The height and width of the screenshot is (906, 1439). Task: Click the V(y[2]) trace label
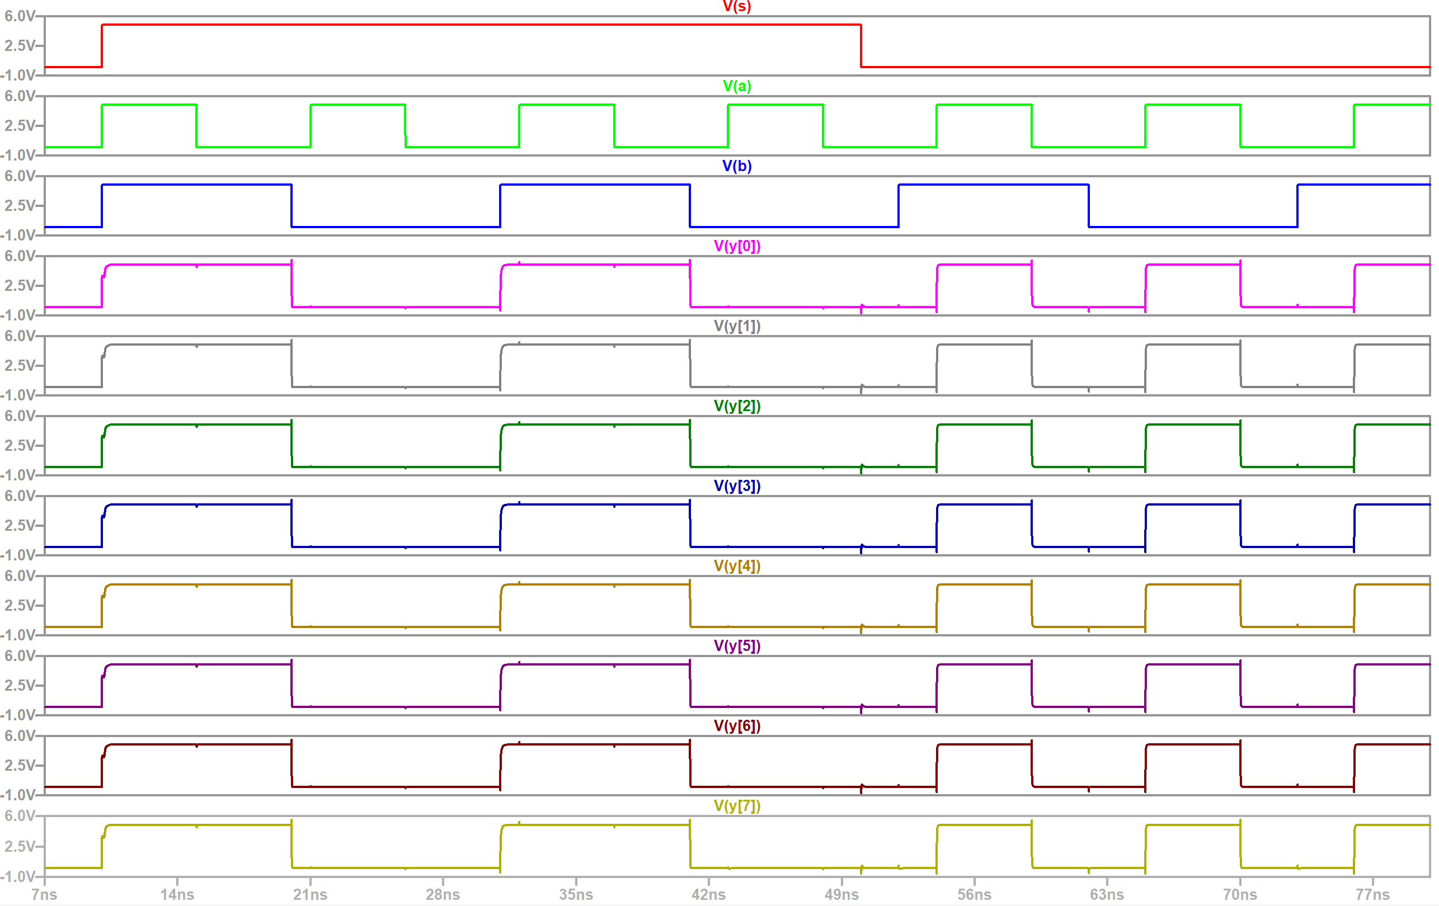pyautogui.click(x=736, y=406)
